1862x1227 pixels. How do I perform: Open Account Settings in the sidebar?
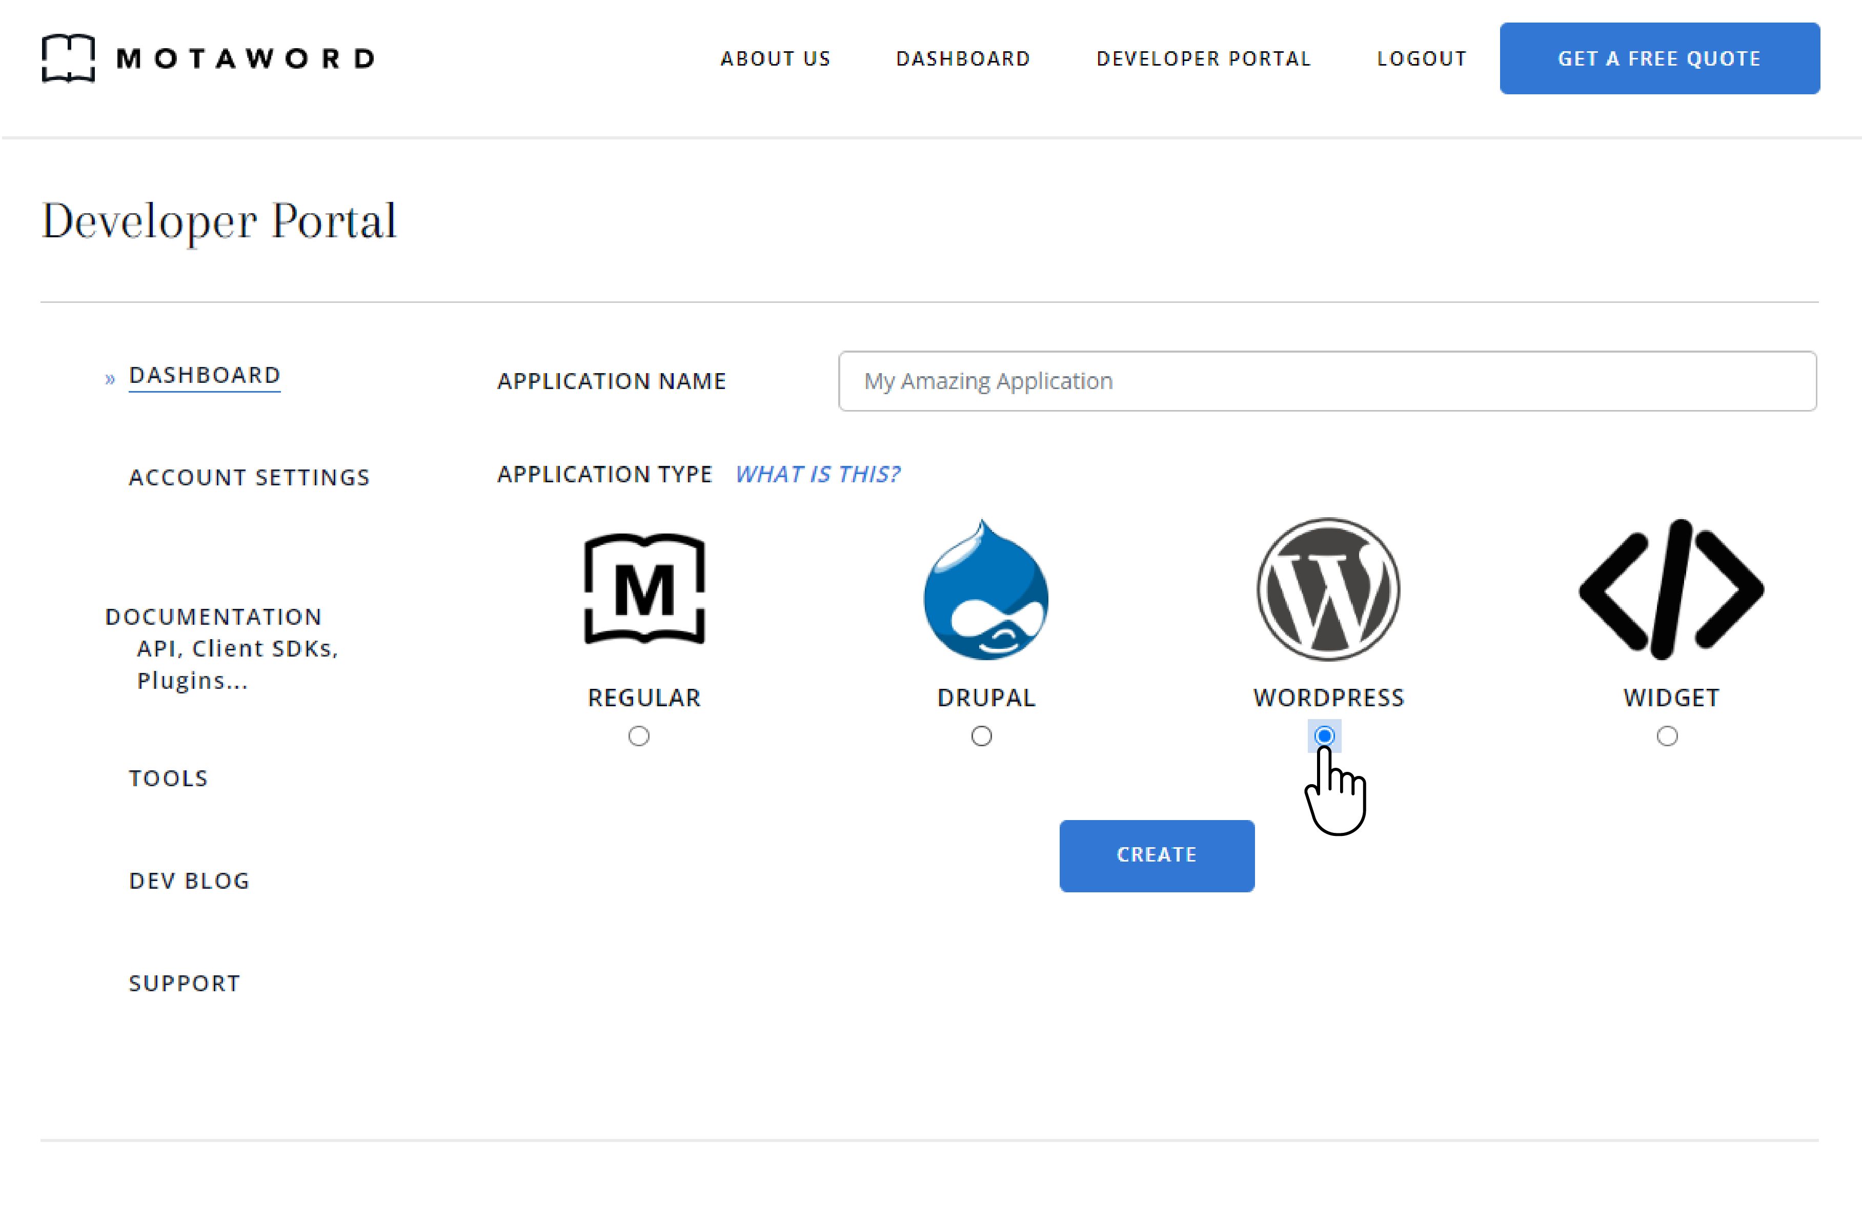pos(249,477)
